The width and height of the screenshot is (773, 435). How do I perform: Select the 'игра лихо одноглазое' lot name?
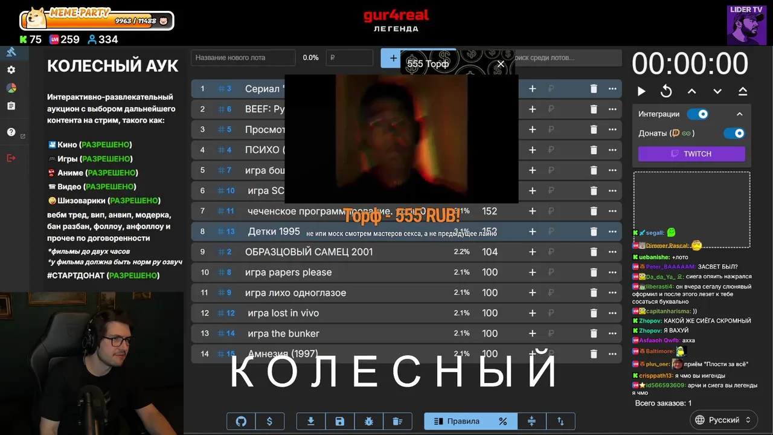[x=296, y=292]
